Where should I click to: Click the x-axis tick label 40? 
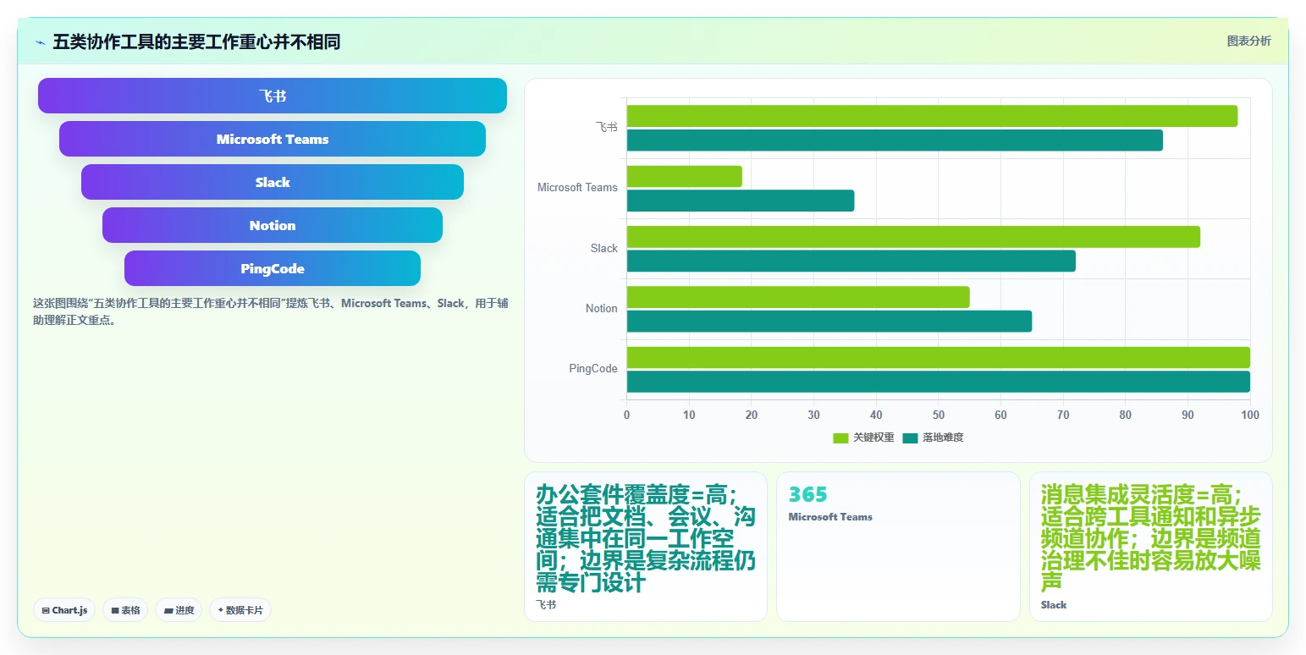coord(876,415)
